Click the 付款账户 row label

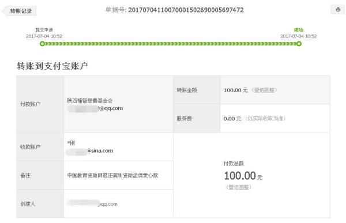pos(31,104)
